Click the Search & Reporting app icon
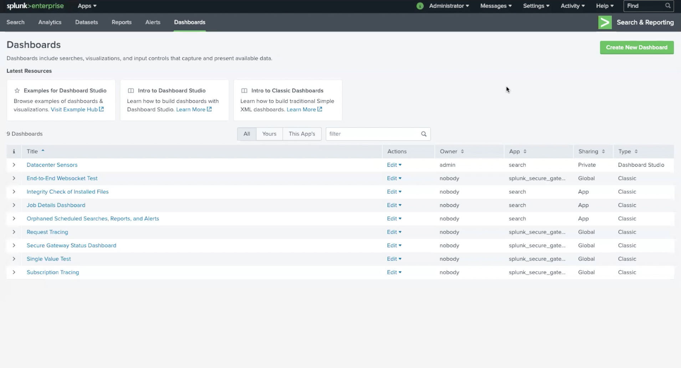Viewport: 681px width, 368px height. tap(605, 22)
